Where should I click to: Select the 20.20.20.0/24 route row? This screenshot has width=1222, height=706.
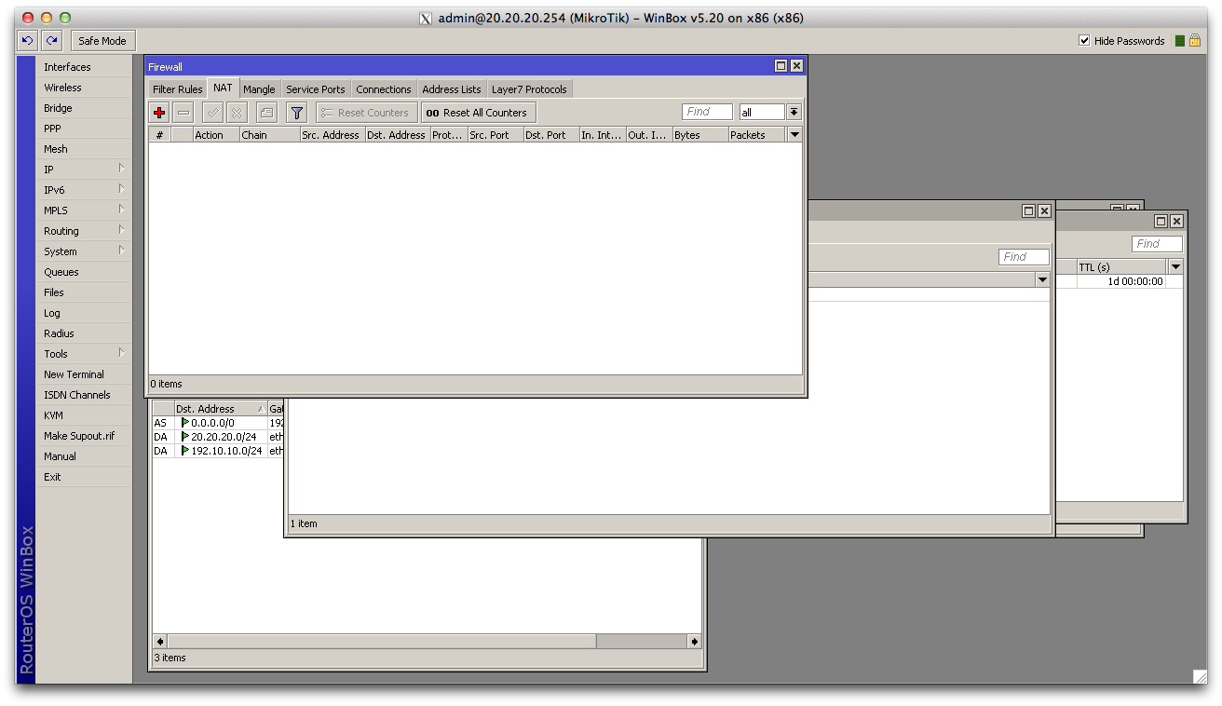[219, 437]
